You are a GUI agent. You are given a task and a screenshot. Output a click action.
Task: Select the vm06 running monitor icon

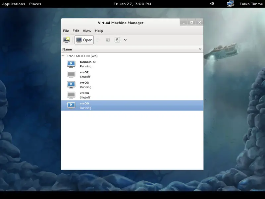[x=71, y=105]
